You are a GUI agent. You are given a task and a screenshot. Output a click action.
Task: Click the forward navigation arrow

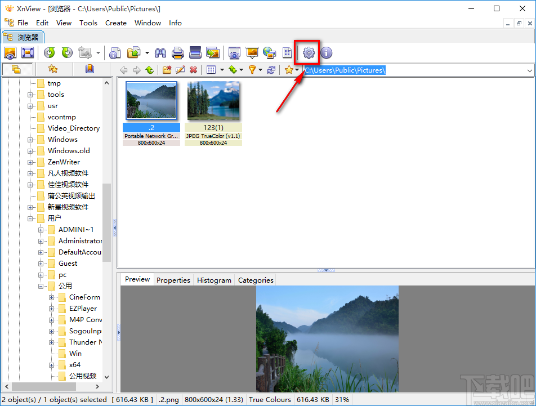(x=137, y=70)
